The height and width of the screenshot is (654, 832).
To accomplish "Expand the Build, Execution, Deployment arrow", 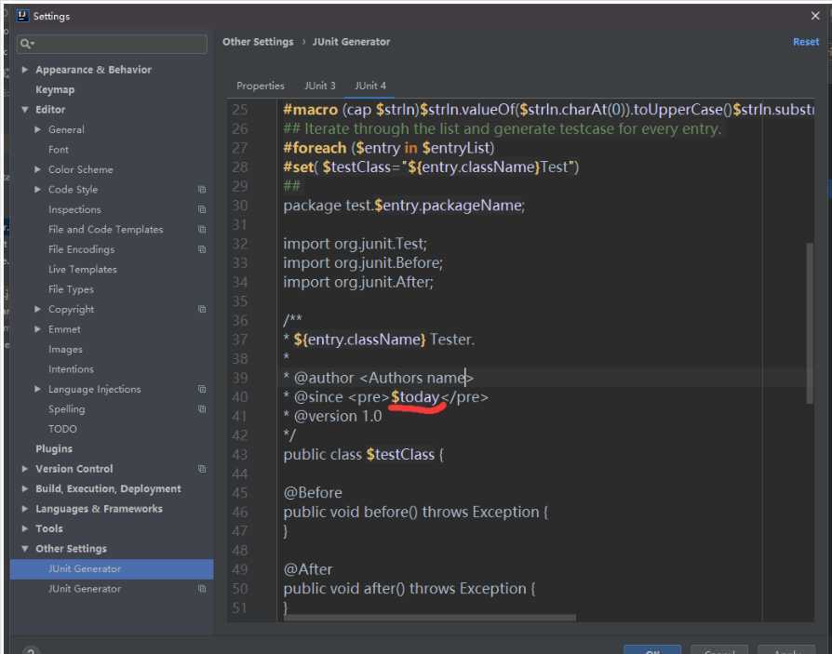I will tap(25, 488).
